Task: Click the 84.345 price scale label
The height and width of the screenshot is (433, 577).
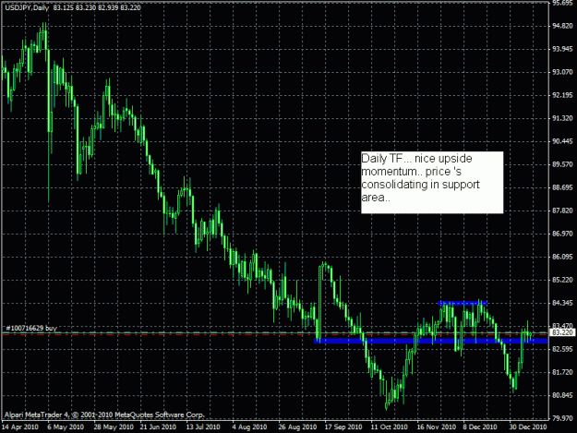Action: click(562, 303)
